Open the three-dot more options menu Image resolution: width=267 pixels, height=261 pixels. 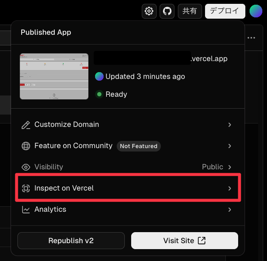[x=251, y=38]
